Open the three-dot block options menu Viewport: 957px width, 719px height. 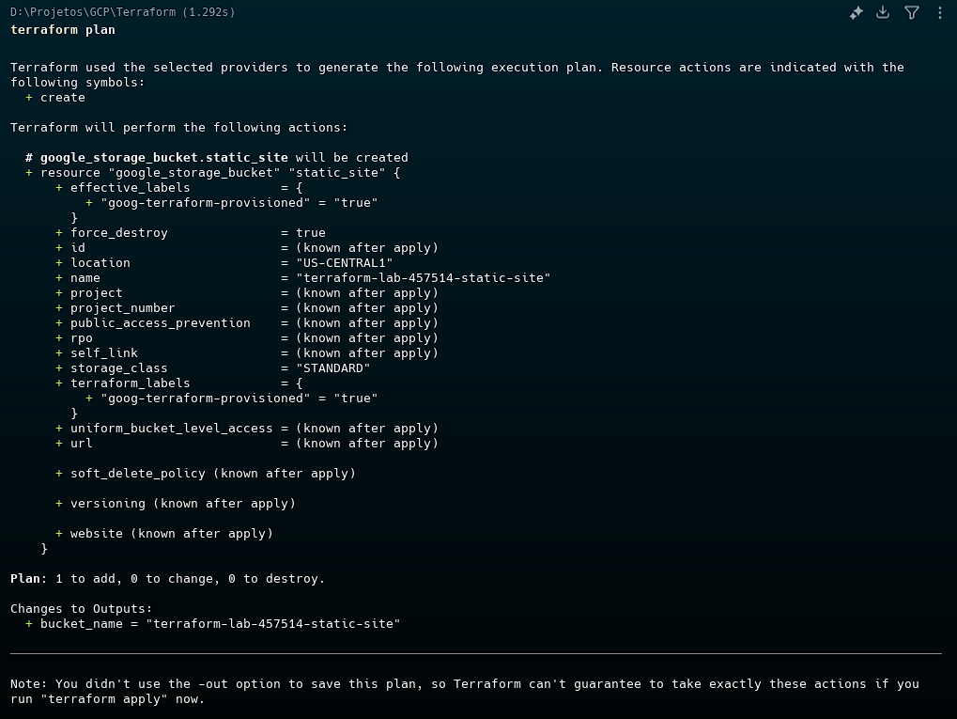click(940, 13)
